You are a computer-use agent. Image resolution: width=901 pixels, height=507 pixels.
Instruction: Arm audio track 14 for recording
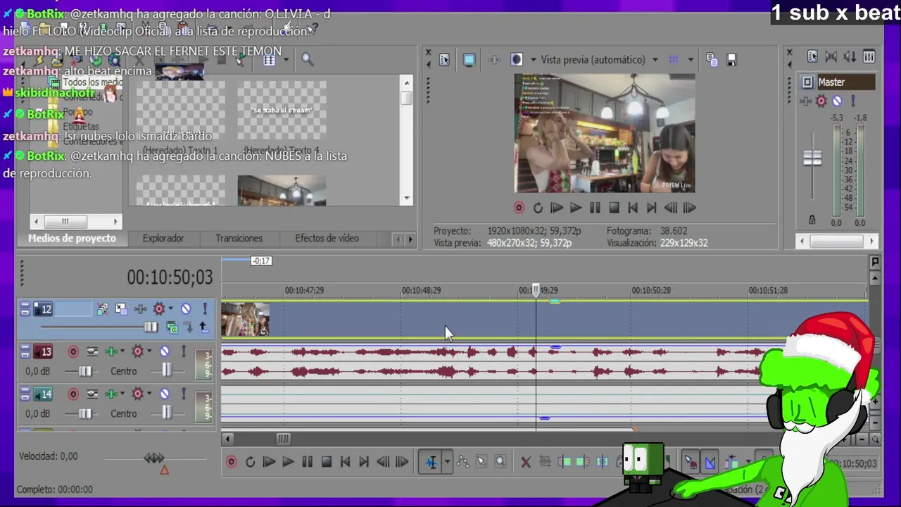[x=73, y=394]
